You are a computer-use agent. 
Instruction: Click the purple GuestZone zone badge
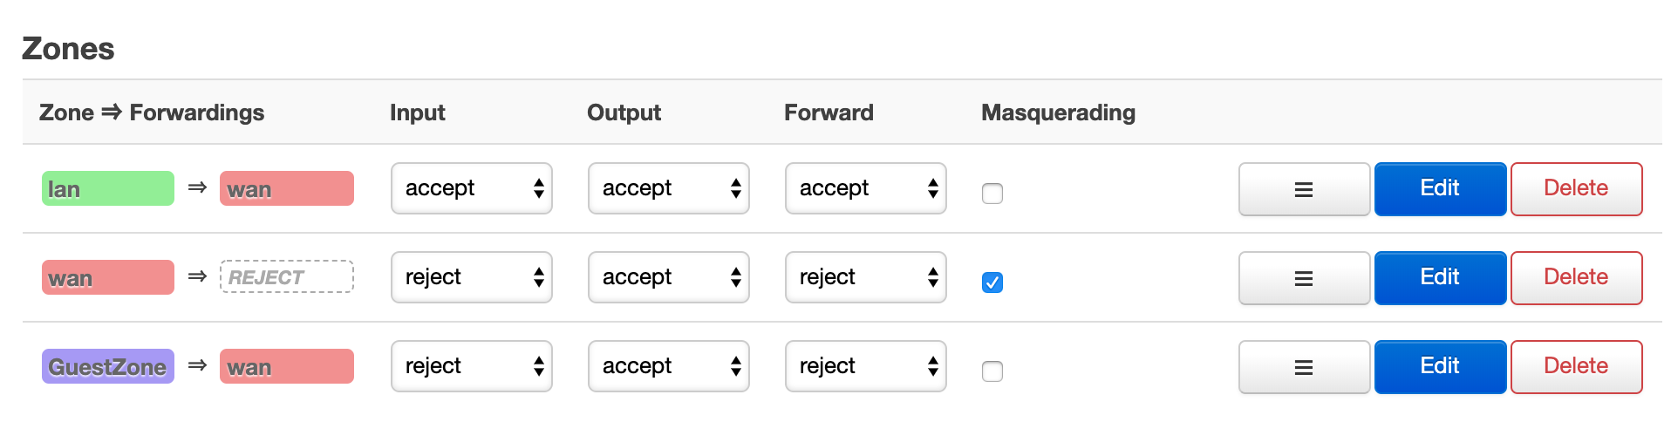point(108,366)
